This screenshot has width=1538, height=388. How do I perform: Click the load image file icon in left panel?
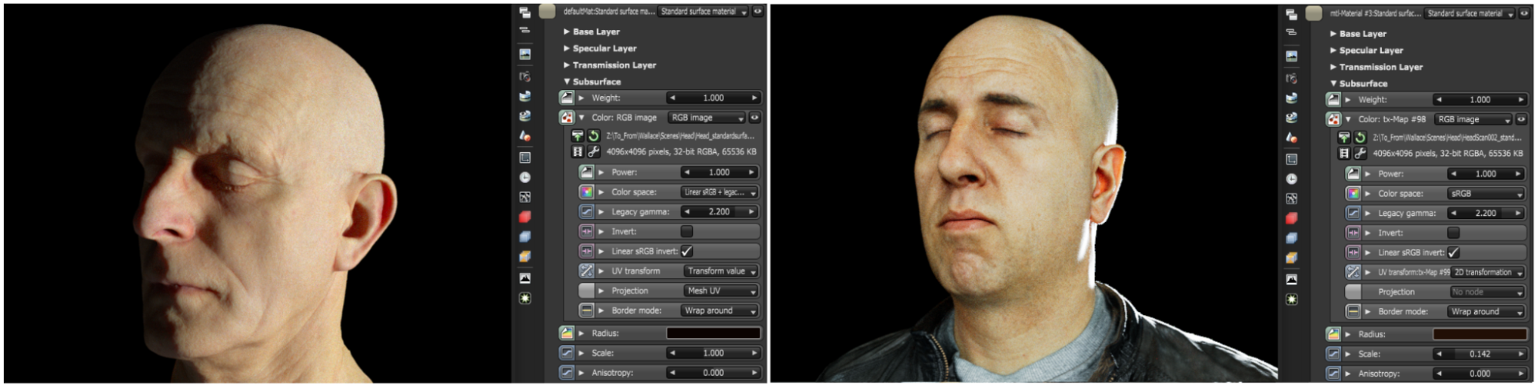[577, 136]
